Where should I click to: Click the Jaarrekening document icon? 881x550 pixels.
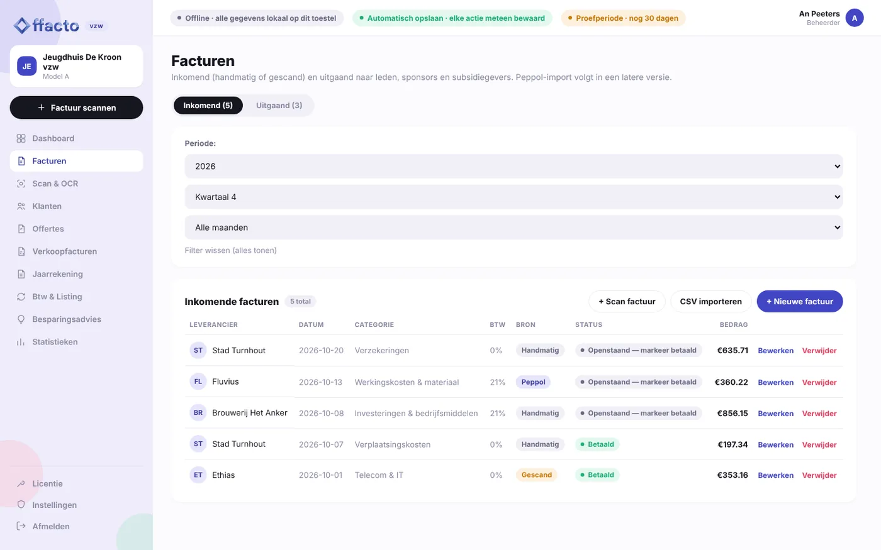(21, 274)
